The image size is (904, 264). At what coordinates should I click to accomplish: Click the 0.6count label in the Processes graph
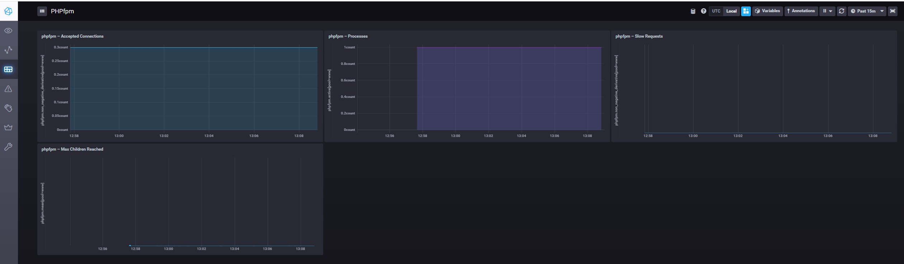pos(348,80)
